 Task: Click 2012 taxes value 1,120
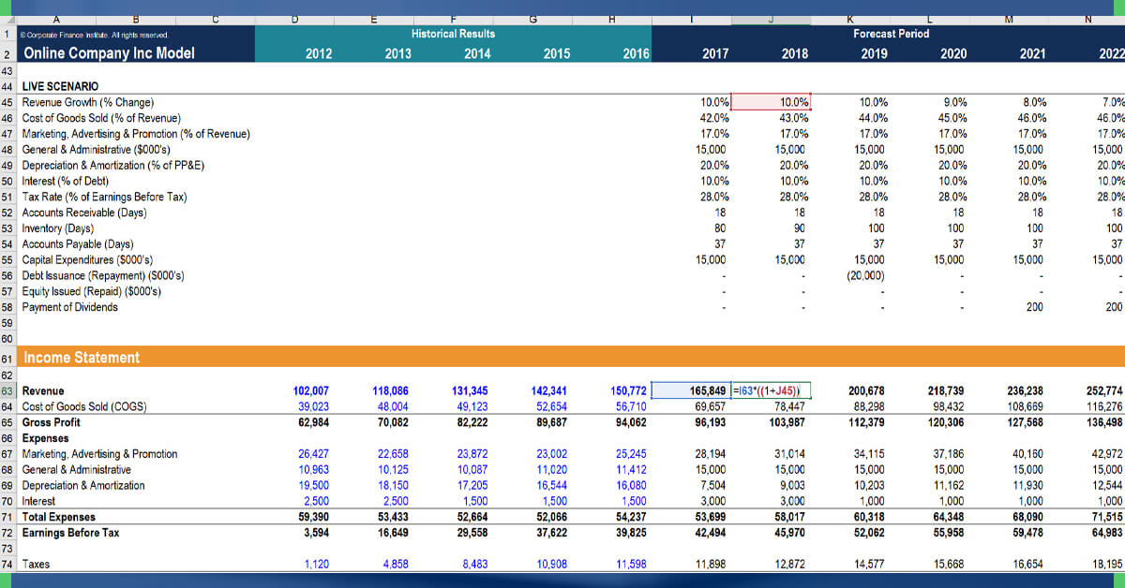(x=317, y=565)
